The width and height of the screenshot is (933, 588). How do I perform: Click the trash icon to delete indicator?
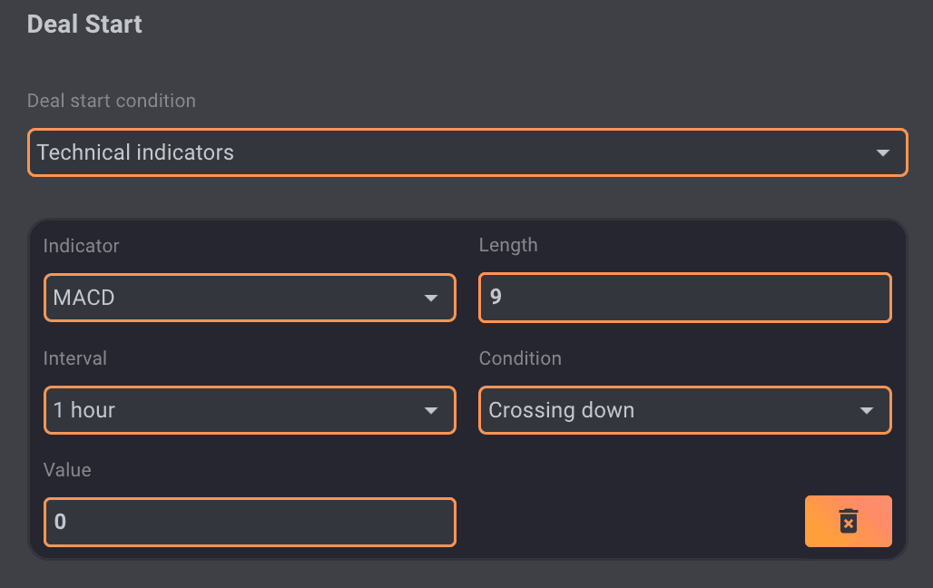coord(848,522)
